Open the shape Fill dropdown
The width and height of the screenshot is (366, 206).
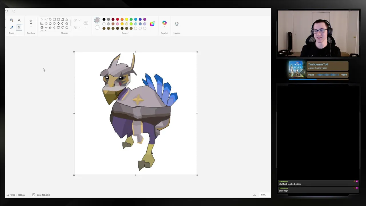[x=77, y=28]
